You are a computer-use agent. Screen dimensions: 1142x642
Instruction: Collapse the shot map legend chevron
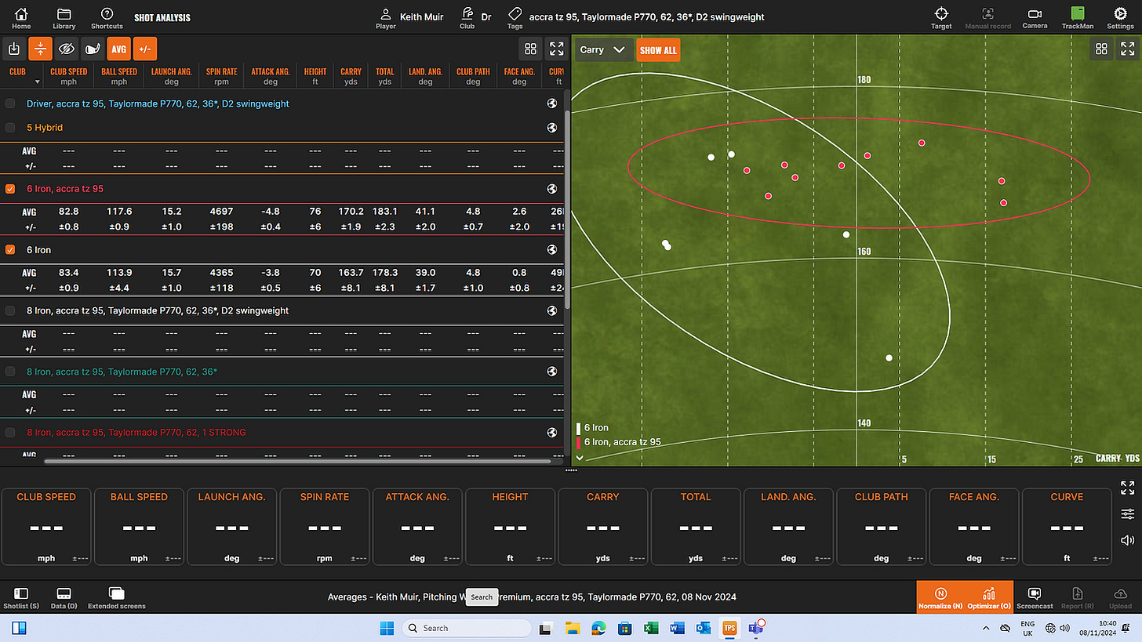tap(580, 458)
